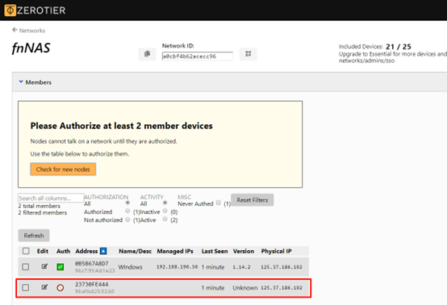Click the Unknown version cell
447x305 pixels.
pos(244,287)
